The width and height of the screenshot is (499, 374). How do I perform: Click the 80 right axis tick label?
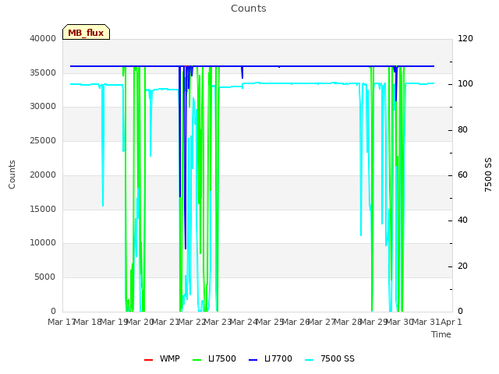pyautogui.click(x=462, y=129)
